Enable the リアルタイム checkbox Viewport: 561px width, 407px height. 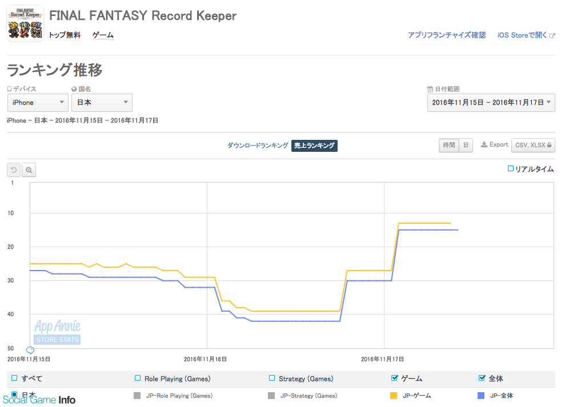(511, 168)
